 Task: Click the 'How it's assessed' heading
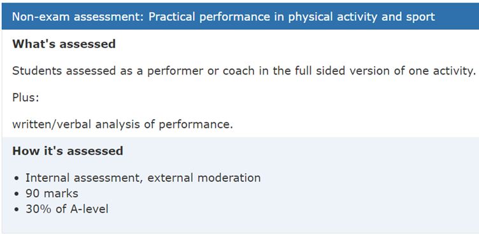(x=68, y=151)
